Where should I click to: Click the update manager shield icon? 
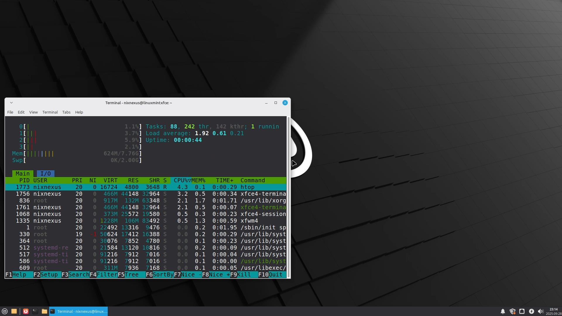pyautogui.click(x=512, y=311)
